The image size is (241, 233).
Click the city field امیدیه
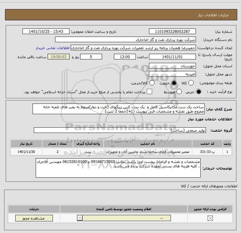(x=172, y=74)
